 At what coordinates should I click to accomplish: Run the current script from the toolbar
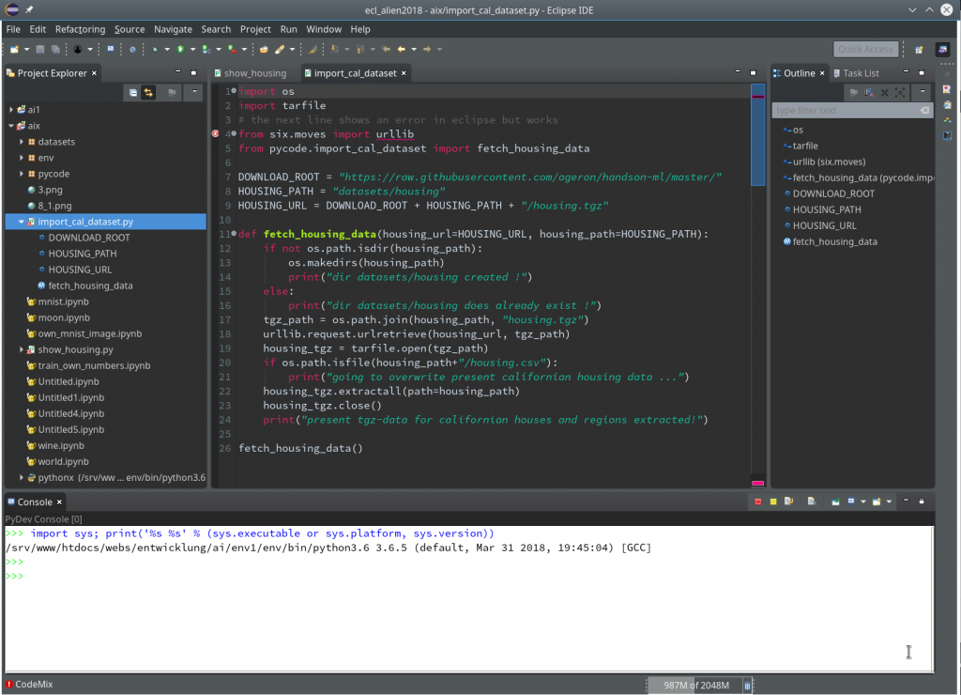(x=181, y=48)
